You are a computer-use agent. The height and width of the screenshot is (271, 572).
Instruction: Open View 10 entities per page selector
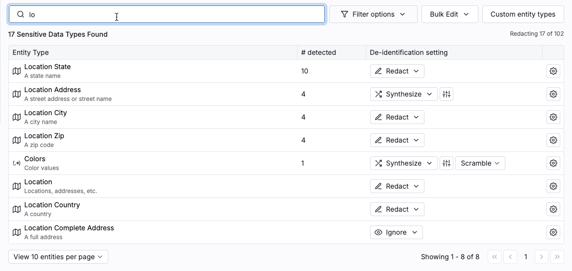coord(58,257)
